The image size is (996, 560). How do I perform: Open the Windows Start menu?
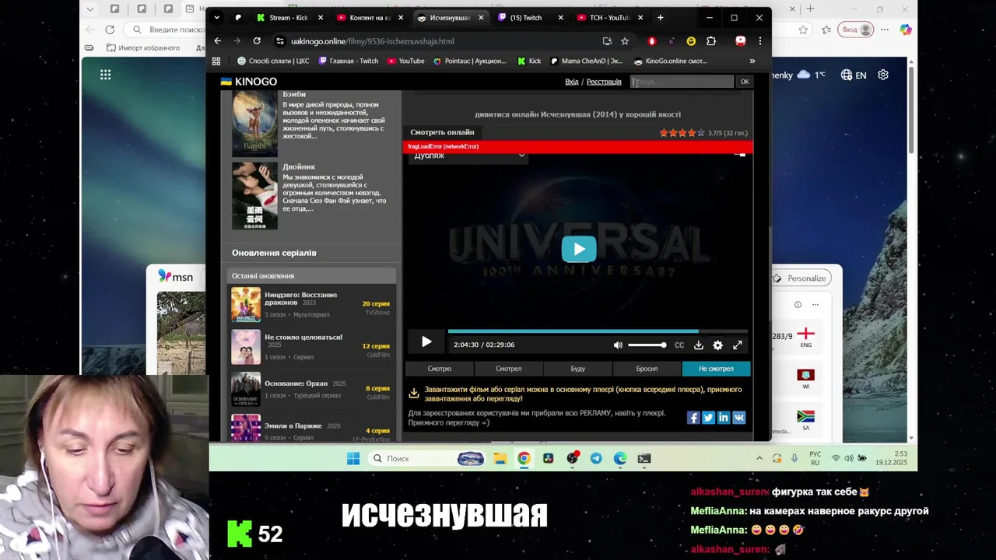(x=353, y=459)
